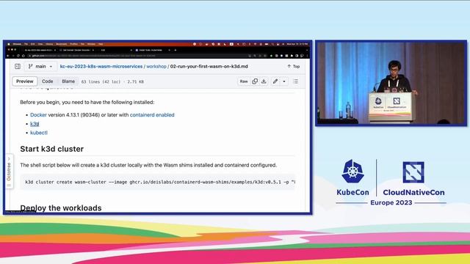The height and width of the screenshot is (264, 470).
Task: Download the raw file icon
Action: coord(264,81)
